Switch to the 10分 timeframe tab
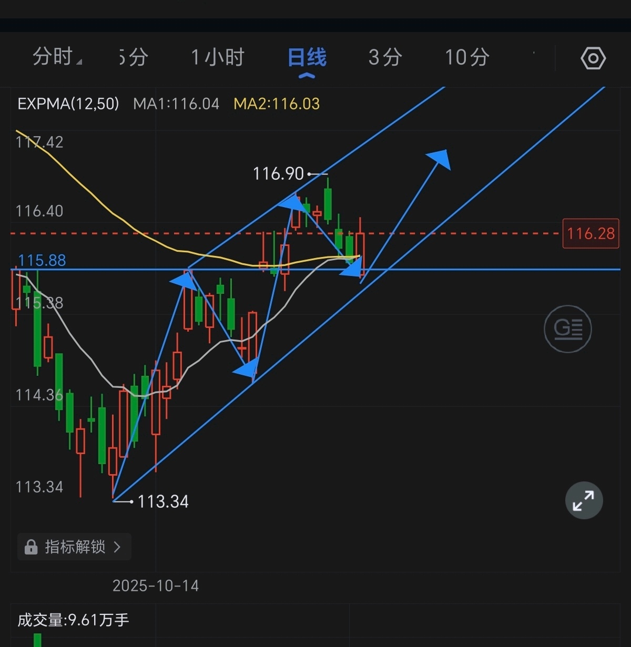This screenshot has width=631, height=647. pos(467,57)
